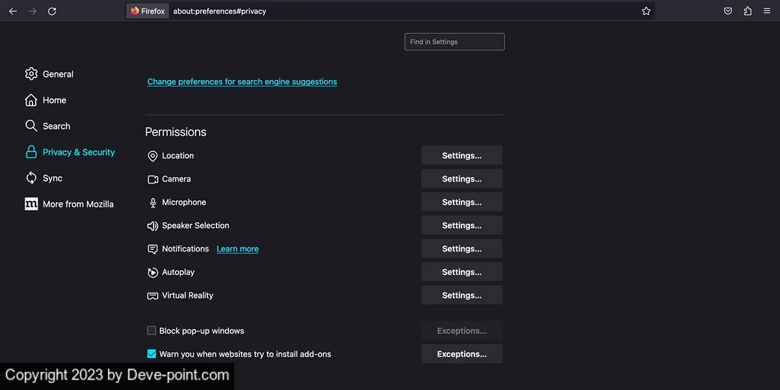Screen dimensions: 780x390
Task: Click the forward navigation arrow
Action: click(x=32, y=11)
